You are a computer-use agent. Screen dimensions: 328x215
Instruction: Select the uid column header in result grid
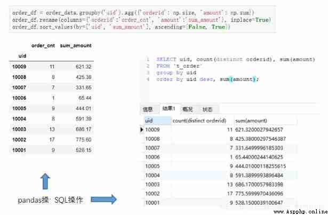pos(158,121)
